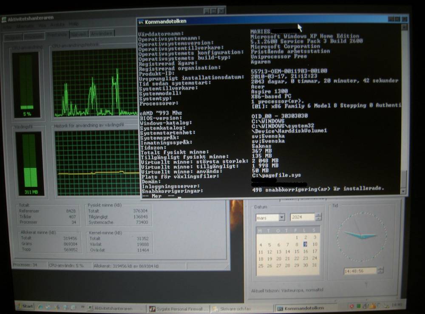Switch to the Användare tab in Aktivitetshanteraren

pos(102,34)
